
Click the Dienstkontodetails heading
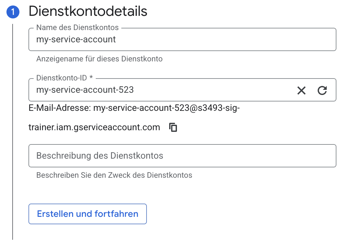(x=88, y=12)
